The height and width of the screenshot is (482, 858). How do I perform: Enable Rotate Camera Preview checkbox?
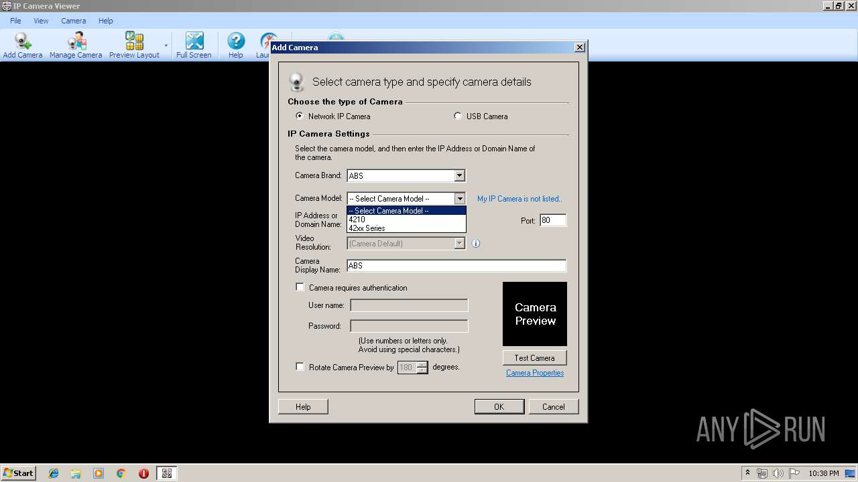point(300,367)
